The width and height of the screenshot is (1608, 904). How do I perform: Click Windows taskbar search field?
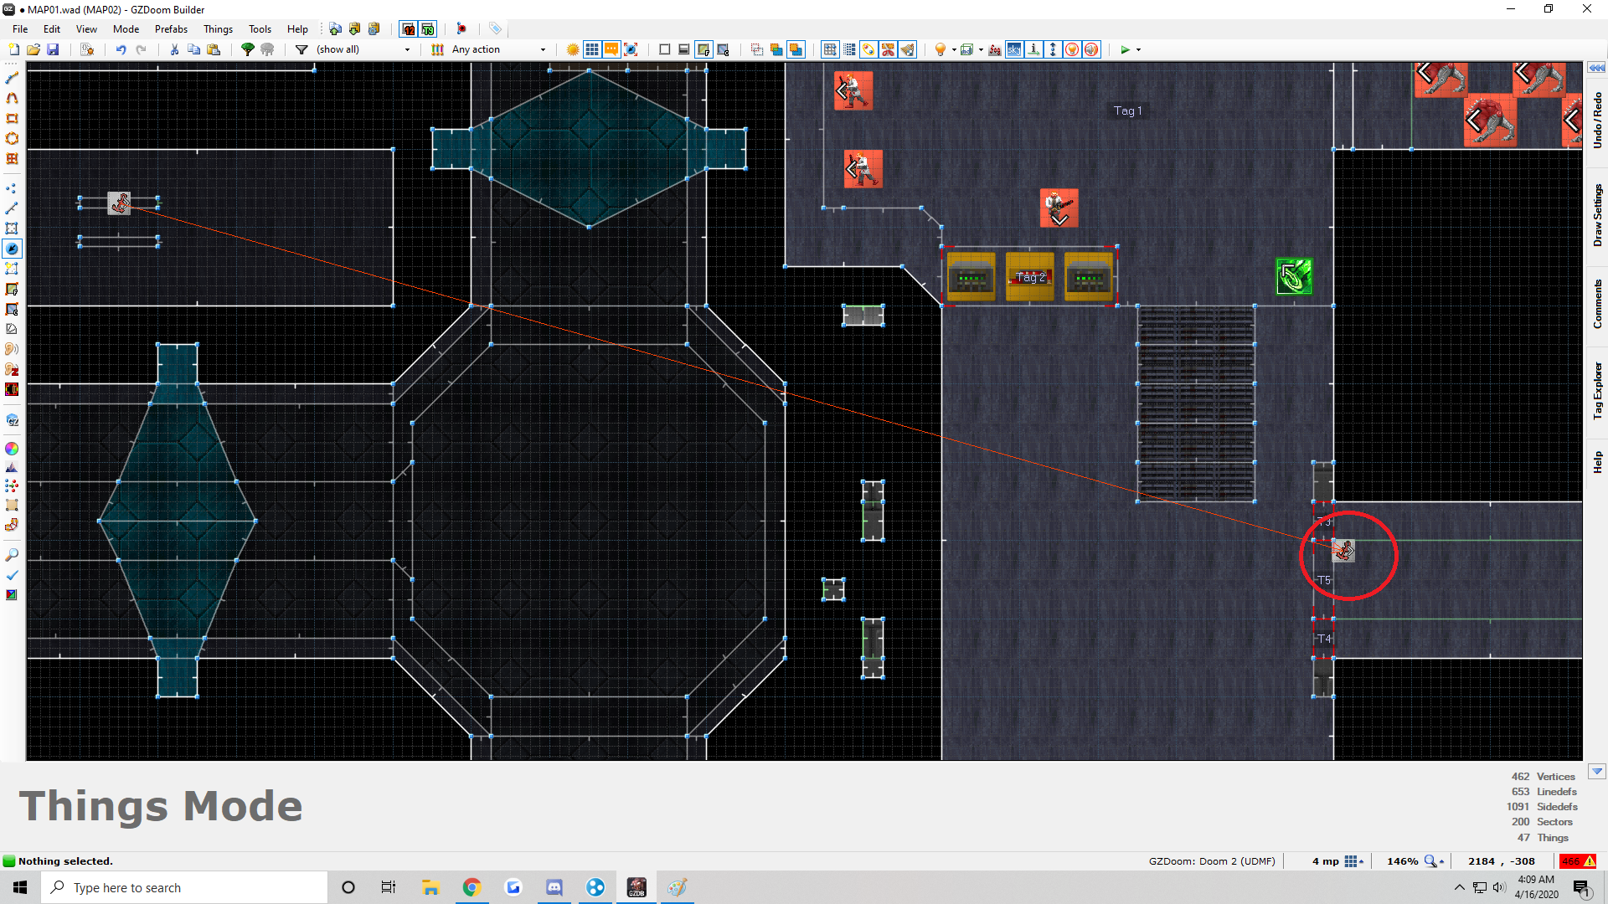coord(184,887)
